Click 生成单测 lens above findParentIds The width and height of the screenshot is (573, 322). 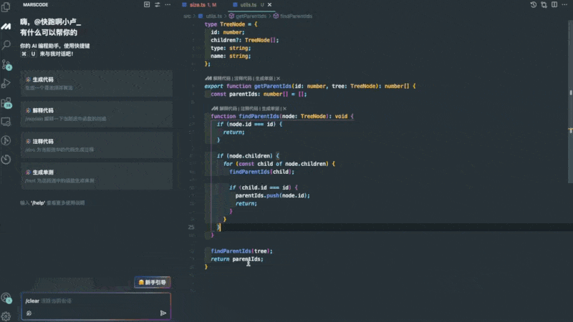[x=271, y=109]
